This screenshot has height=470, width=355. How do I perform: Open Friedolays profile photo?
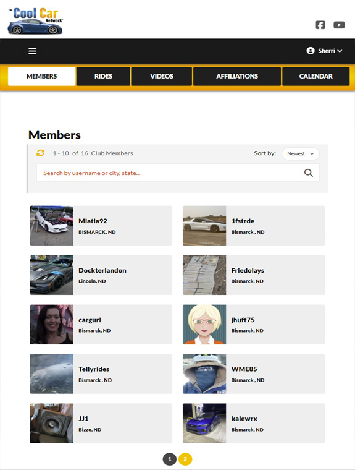(x=204, y=275)
